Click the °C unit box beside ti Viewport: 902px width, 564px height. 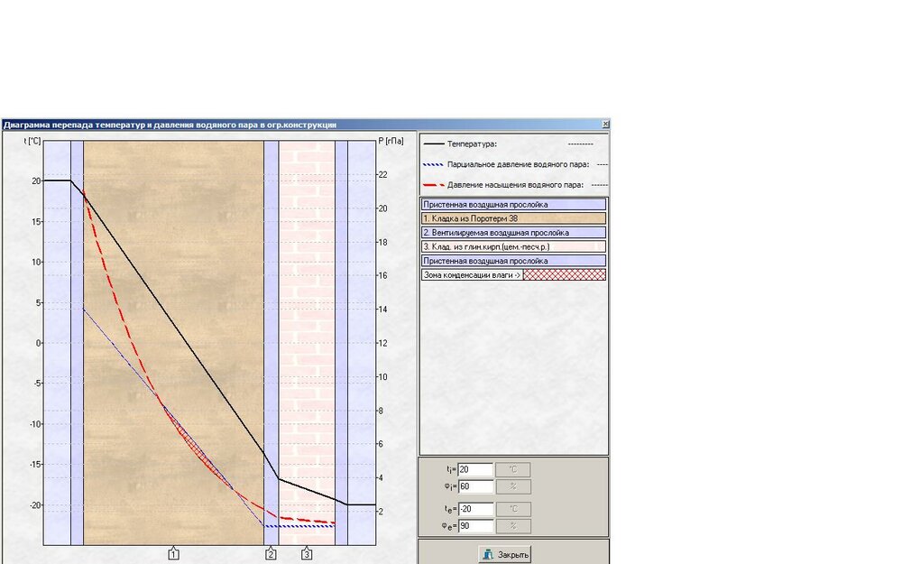513,469
